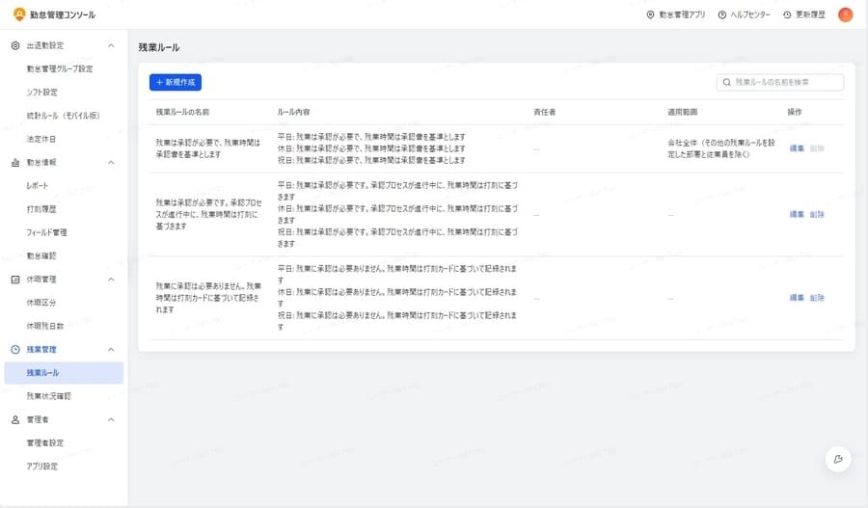Screen dimensions: 868x508
Task: Click 削除 for the company-wide rule
Action: pos(817,148)
